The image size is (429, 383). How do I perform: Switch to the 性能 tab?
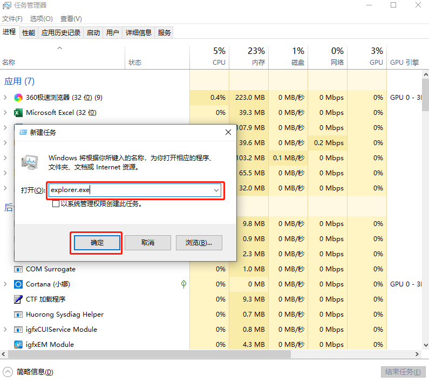29,33
